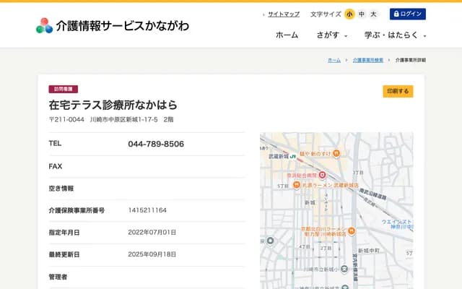Expand the さがす dropdown menu
Image resolution: width=462 pixels, height=289 pixels.
click(332, 35)
